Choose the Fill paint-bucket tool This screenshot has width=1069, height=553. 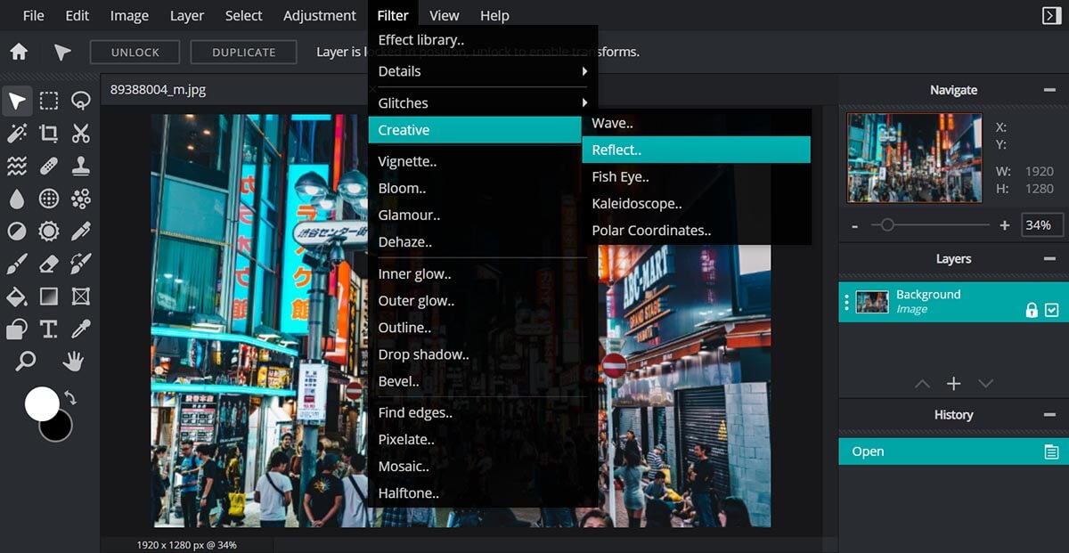tap(16, 296)
